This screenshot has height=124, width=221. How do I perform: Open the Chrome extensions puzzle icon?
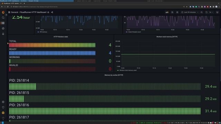(211, 7)
